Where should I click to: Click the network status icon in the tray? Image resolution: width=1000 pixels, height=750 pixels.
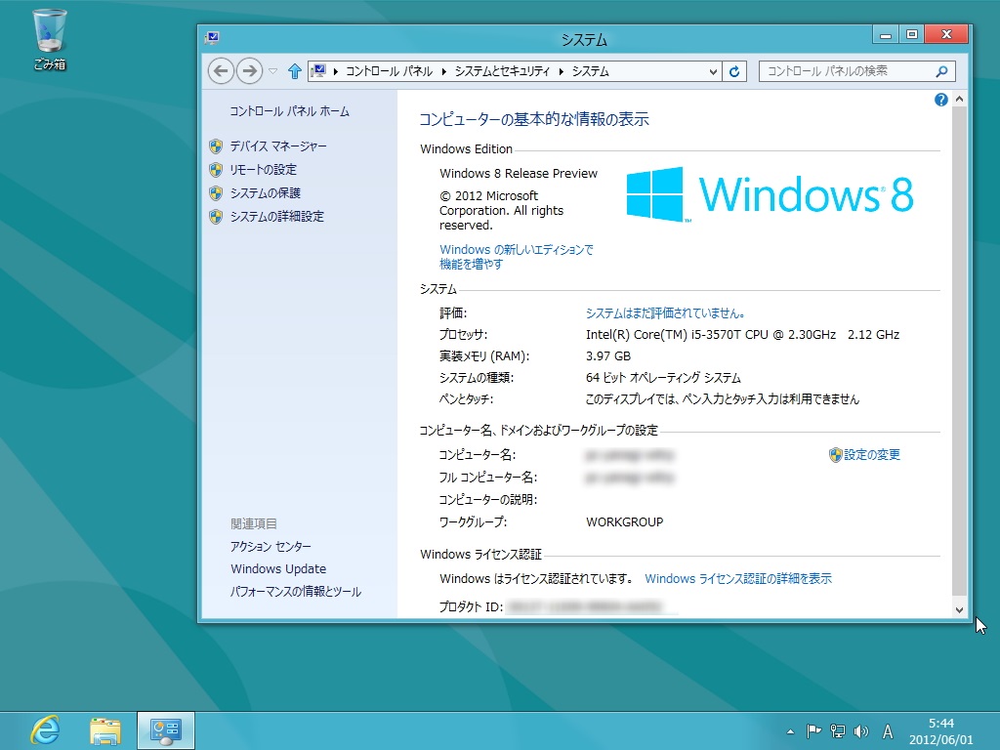[x=838, y=730]
